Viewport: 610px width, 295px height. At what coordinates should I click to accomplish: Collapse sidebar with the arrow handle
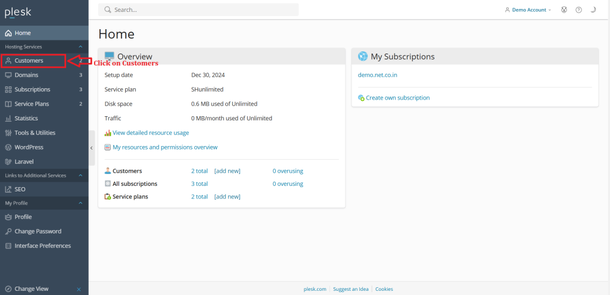point(92,148)
